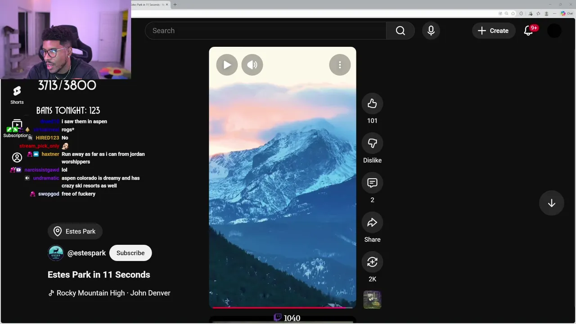Click username undramatic in chat overlay
576x324 pixels.
[x=46, y=178]
